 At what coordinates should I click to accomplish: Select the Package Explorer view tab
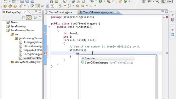(x=13, y=12)
